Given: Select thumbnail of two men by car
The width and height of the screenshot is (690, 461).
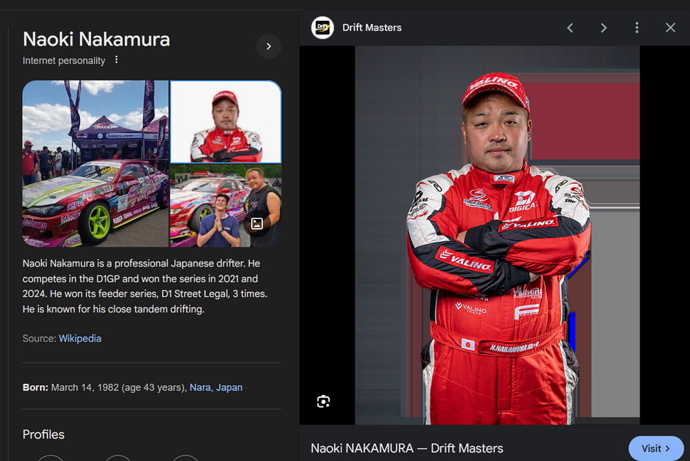Looking at the screenshot, I should [x=214, y=207].
